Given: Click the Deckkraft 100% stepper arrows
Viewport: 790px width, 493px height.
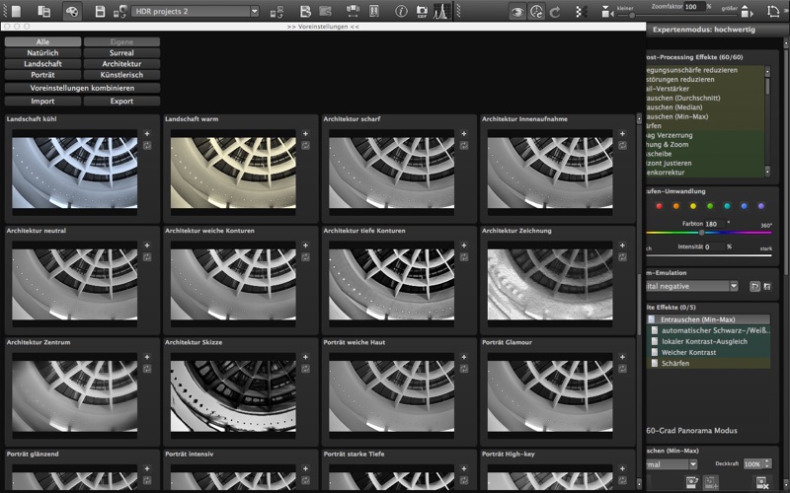Looking at the screenshot, I should click(x=767, y=463).
